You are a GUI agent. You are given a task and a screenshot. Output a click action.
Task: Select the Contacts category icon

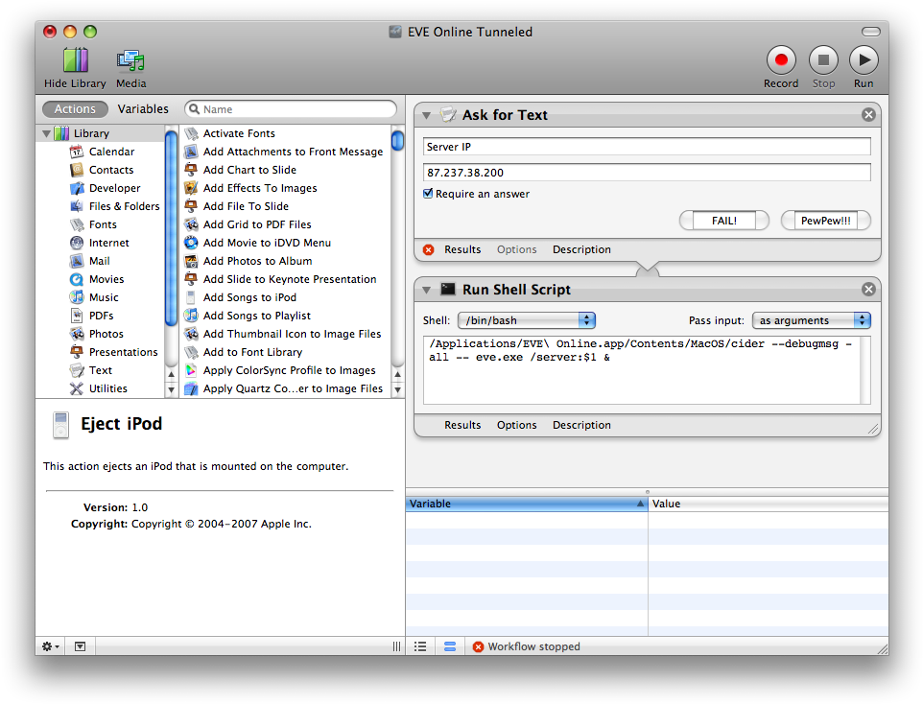coord(77,170)
